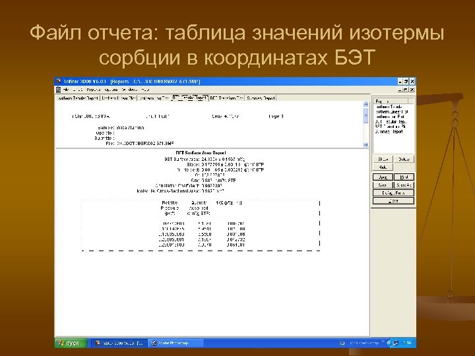Restore the inner Reports child window
Viewport: 475px width, 356px height.
click(x=406, y=90)
